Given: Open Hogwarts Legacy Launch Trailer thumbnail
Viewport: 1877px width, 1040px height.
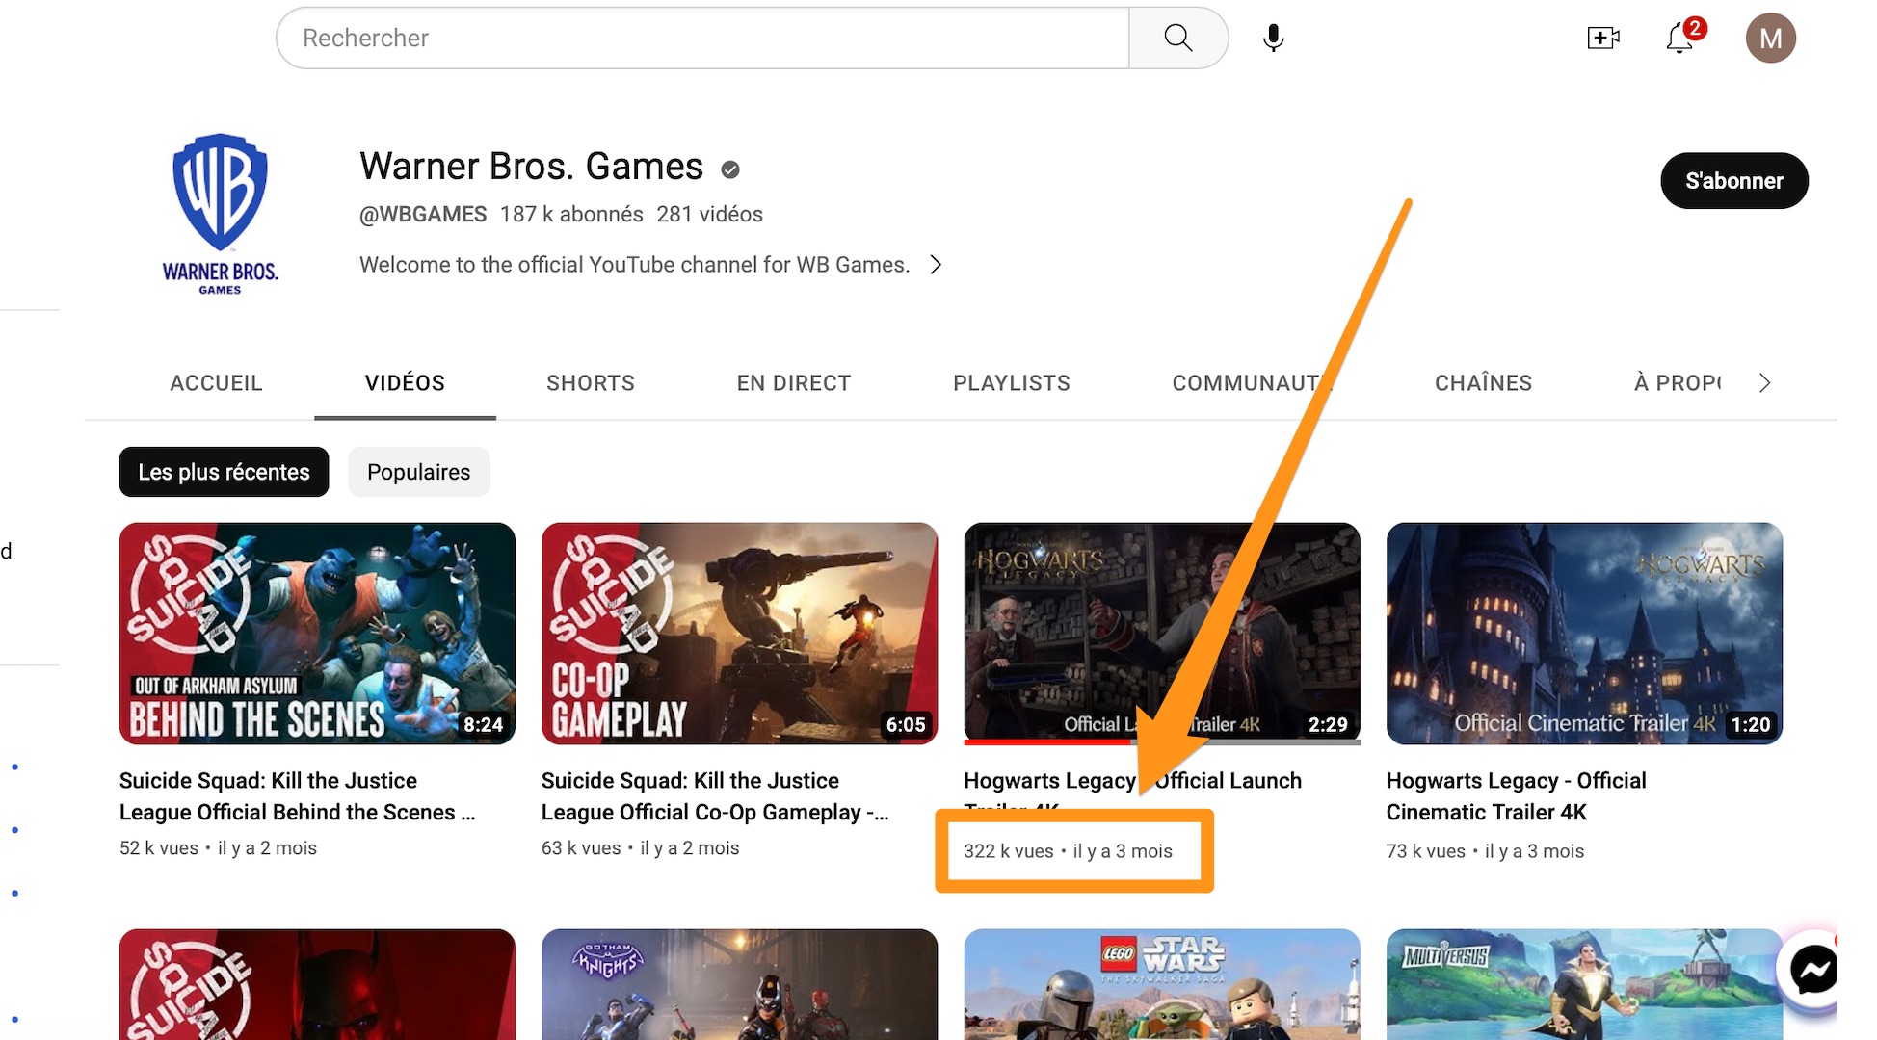Looking at the screenshot, I should [x=1161, y=634].
